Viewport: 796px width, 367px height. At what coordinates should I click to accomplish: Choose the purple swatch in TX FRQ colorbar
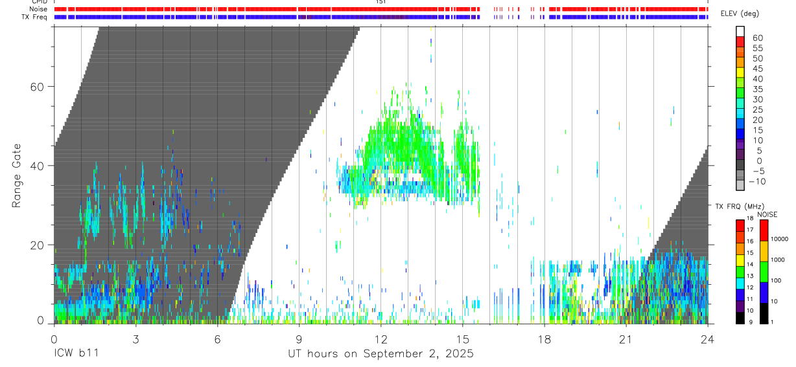pos(740,307)
